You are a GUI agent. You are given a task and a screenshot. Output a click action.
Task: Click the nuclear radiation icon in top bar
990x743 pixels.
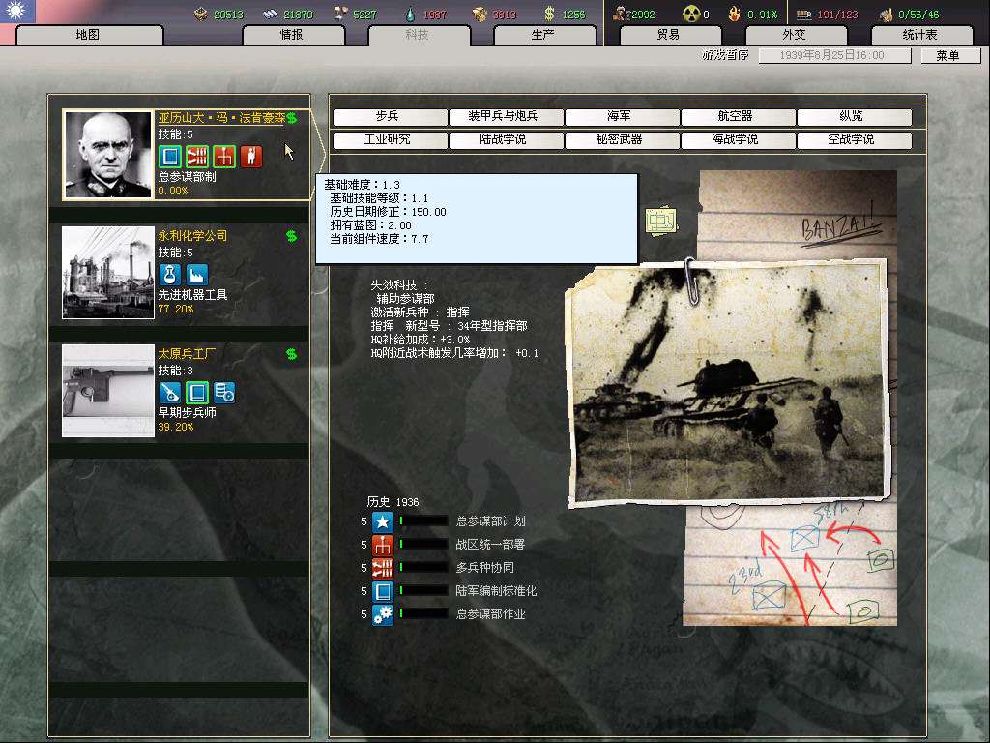tap(690, 15)
